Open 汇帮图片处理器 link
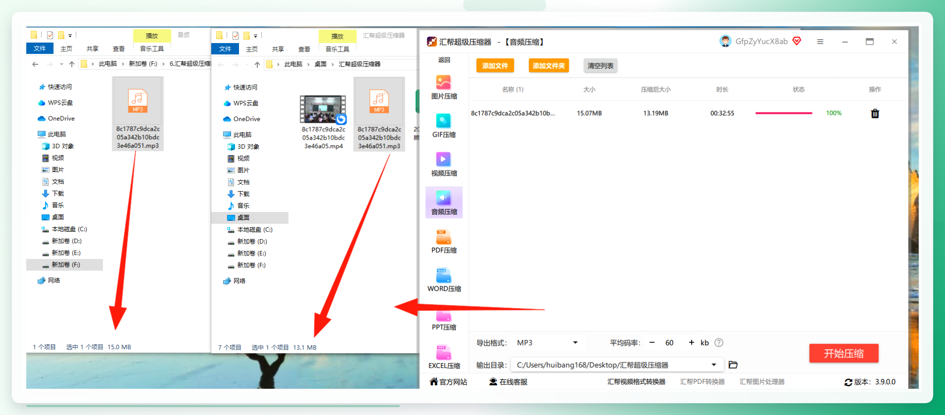The height and width of the screenshot is (415, 945). click(762, 382)
